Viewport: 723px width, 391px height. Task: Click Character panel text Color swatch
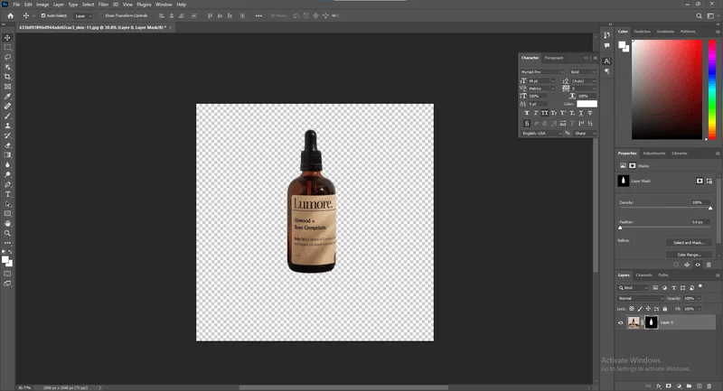pyautogui.click(x=587, y=104)
